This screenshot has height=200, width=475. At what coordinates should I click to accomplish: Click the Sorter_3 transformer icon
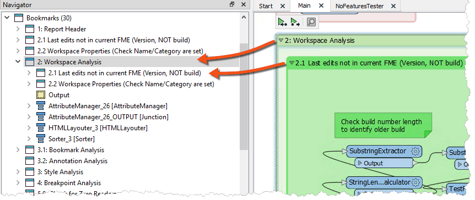click(41, 139)
